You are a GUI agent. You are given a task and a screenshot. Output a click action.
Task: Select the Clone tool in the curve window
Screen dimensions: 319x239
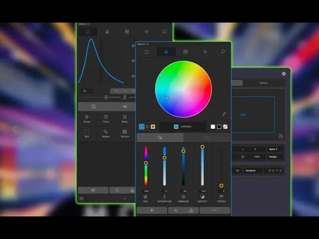(106, 118)
